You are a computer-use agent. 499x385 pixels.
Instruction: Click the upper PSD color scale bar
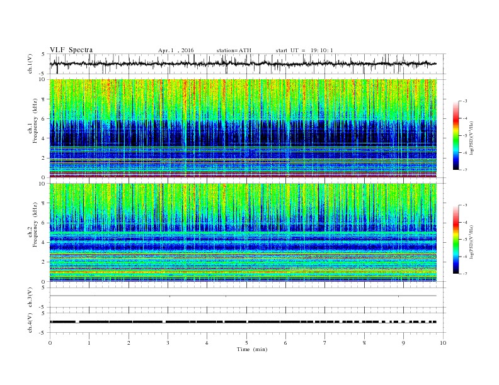pyautogui.click(x=456, y=135)
